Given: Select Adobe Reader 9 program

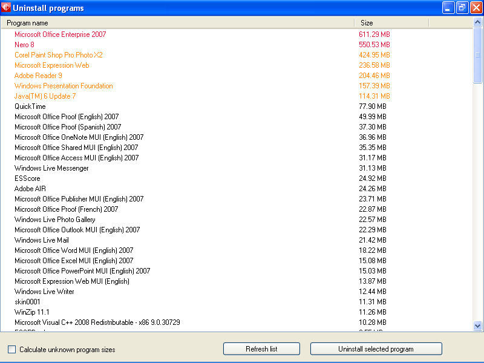Looking at the screenshot, I should point(38,75).
